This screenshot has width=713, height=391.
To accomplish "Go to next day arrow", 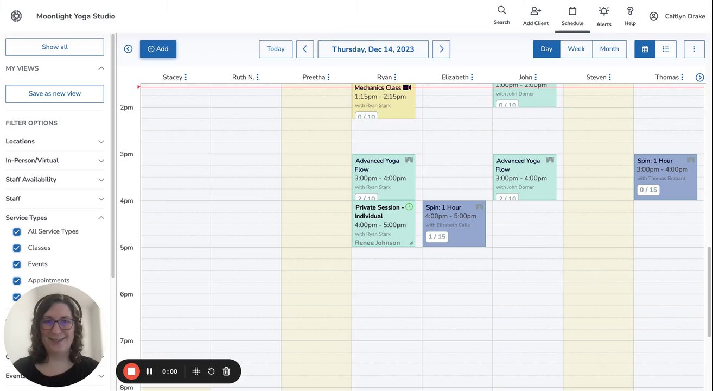I will pyautogui.click(x=441, y=49).
